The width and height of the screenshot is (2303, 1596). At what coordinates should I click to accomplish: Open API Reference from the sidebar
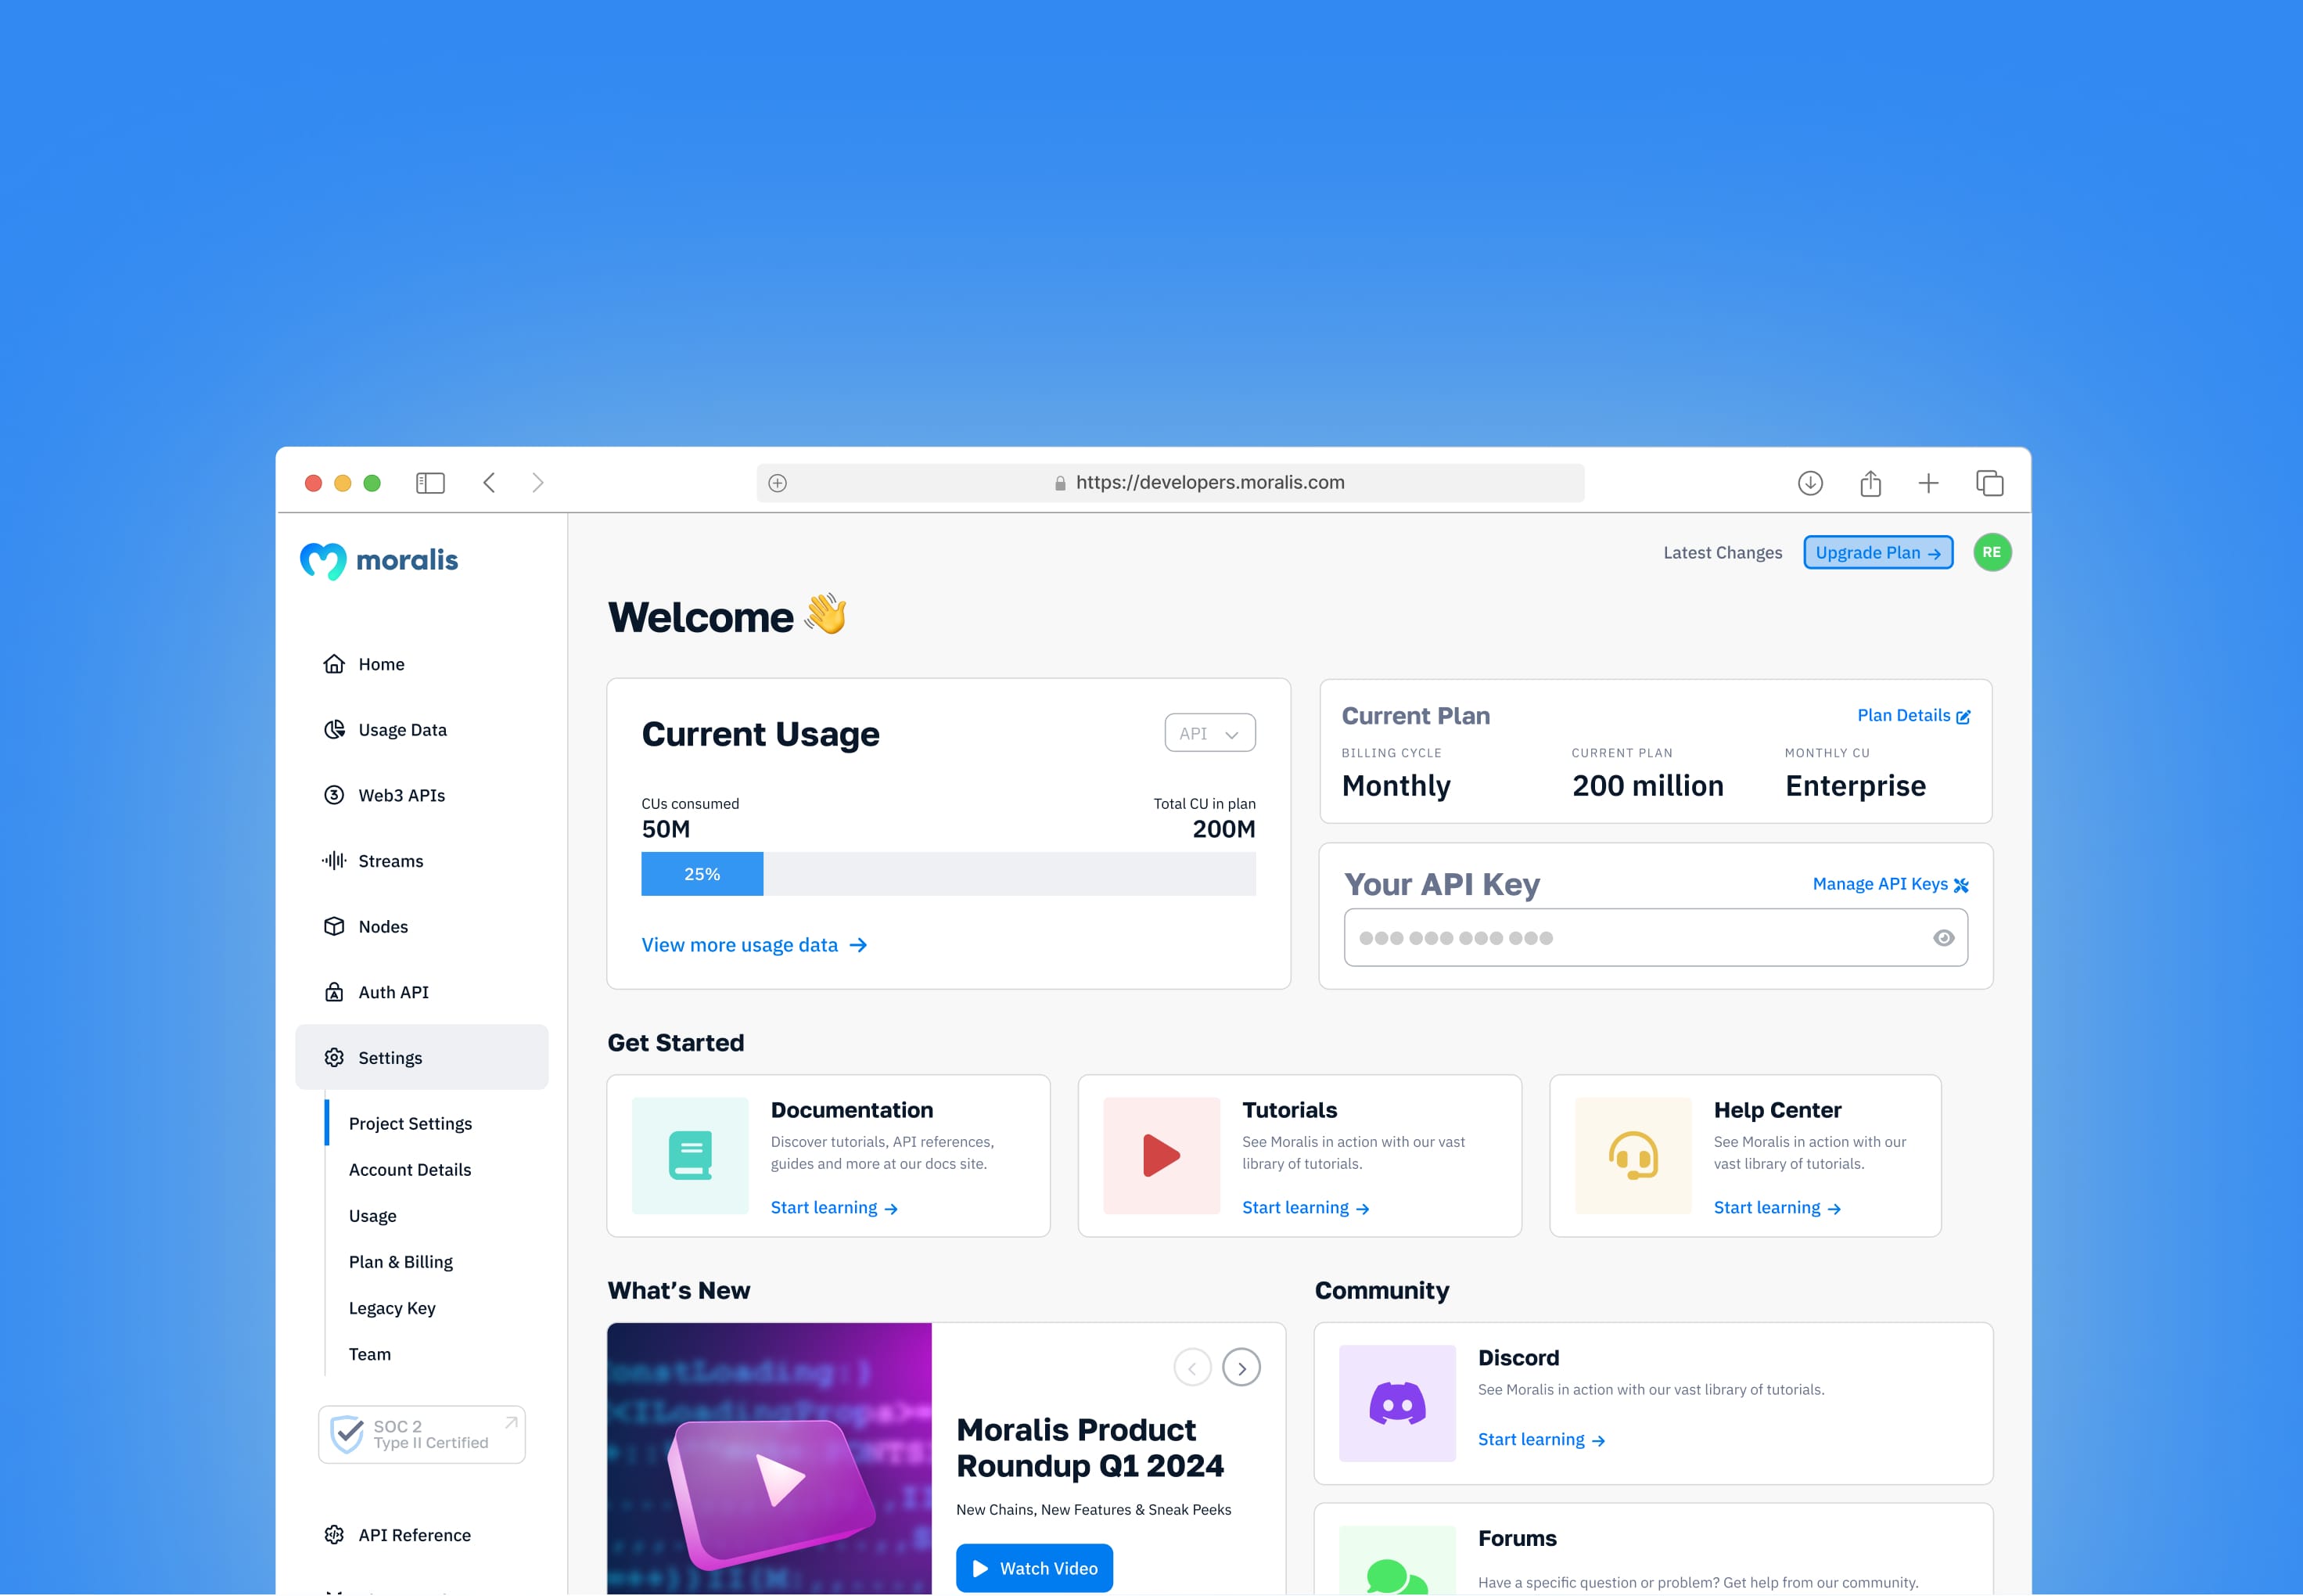click(415, 1534)
